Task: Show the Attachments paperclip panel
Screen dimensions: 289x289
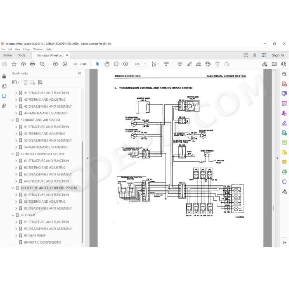Action: click(x=4, y=106)
